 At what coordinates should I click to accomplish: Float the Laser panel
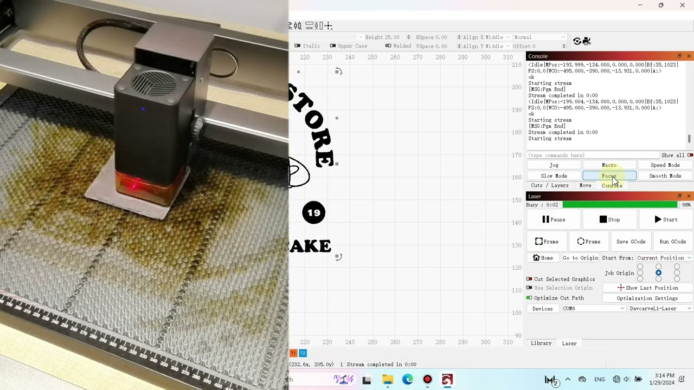coord(679,196)
